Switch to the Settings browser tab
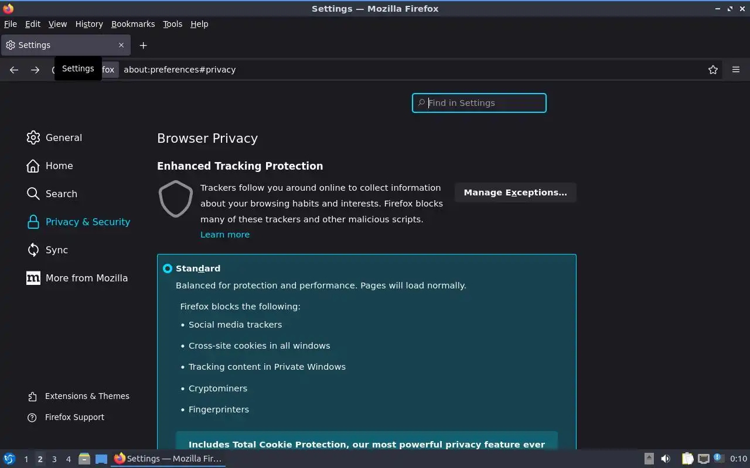The height and width of the screenshot is (468, 750). [x=65, y=45]
